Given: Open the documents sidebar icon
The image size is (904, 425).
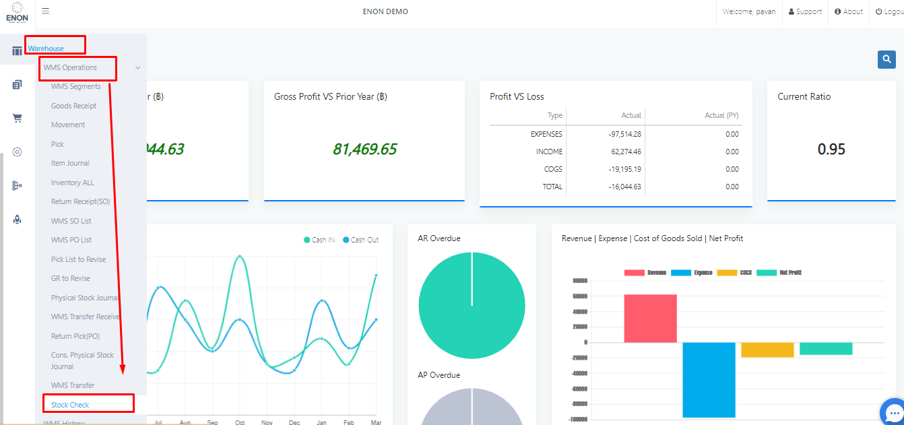Looking at the screenshot, I should (x=17, y=85).
